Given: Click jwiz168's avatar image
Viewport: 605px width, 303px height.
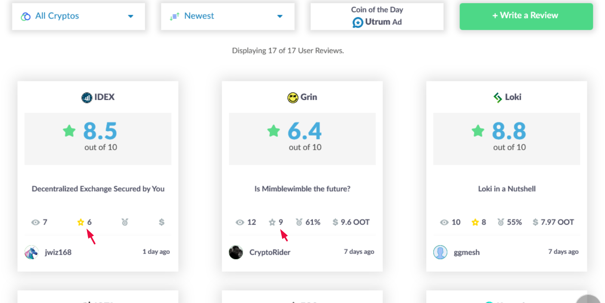Looking at the screenshot, I should 31,252.
